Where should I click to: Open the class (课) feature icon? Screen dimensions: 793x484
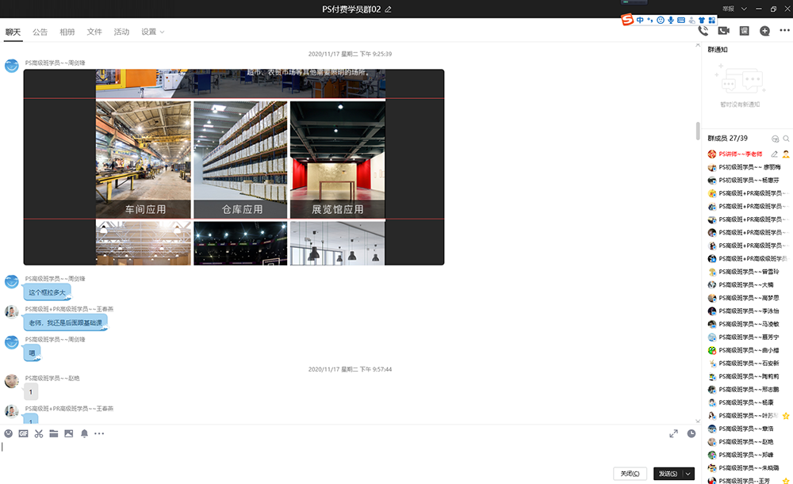(x=744, y=31)
